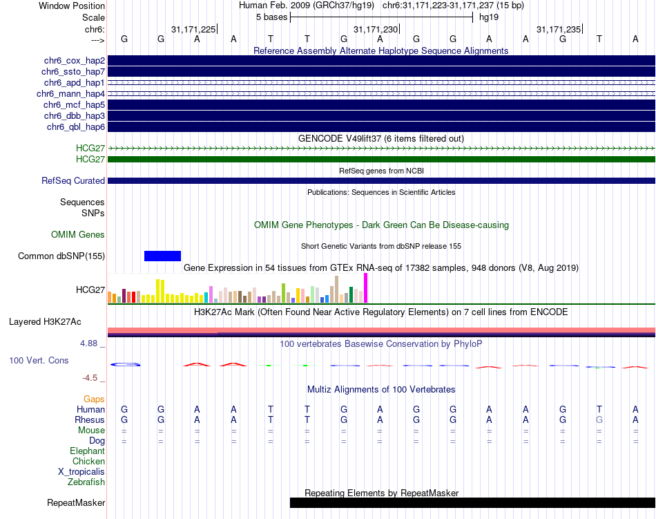Click the Zebrafish alignment row label
Viewport: 656px width, 519px height.
point(86,482)
